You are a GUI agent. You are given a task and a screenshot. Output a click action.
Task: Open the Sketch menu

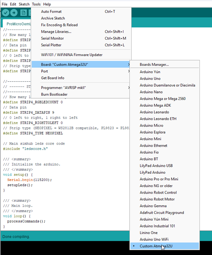(24, 4)
